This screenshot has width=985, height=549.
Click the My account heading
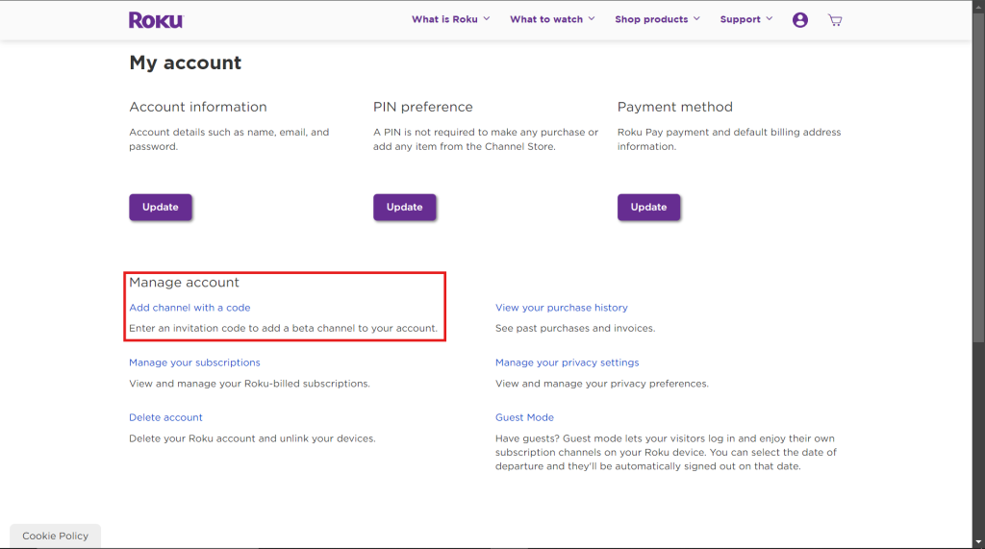coord(186,62)
